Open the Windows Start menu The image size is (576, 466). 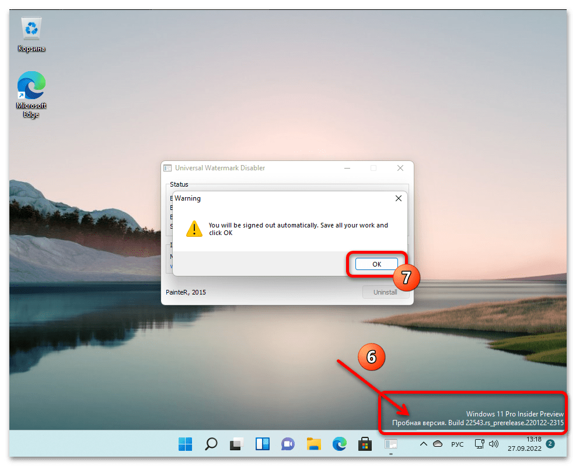point(185,444)
